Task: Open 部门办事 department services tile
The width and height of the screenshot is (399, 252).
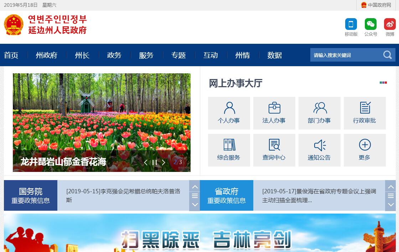Action: (x=319, y=113)
